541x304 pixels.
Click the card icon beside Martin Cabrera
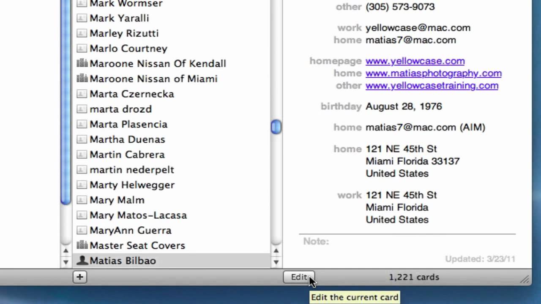(82, 155)
